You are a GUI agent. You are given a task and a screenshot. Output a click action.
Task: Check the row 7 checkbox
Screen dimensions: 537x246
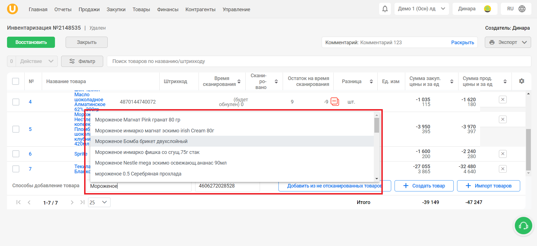(16, 169)
